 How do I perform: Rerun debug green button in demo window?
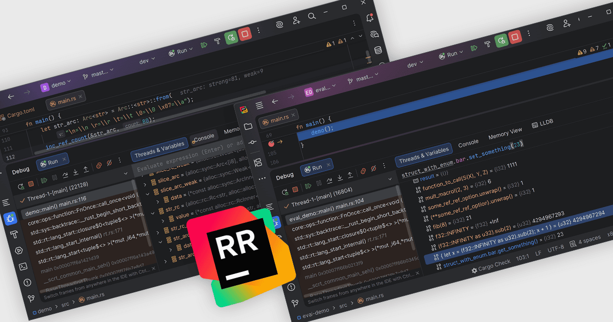231,38
